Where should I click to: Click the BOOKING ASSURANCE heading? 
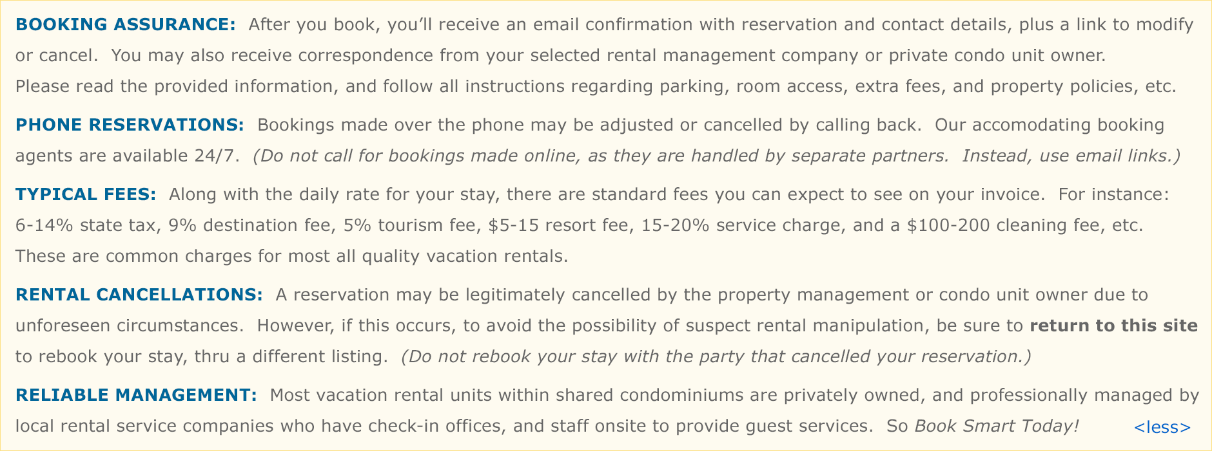(x=126, y=24)
